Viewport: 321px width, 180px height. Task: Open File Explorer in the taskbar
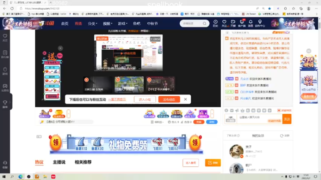pyautogui.click(x=45, y=177)
